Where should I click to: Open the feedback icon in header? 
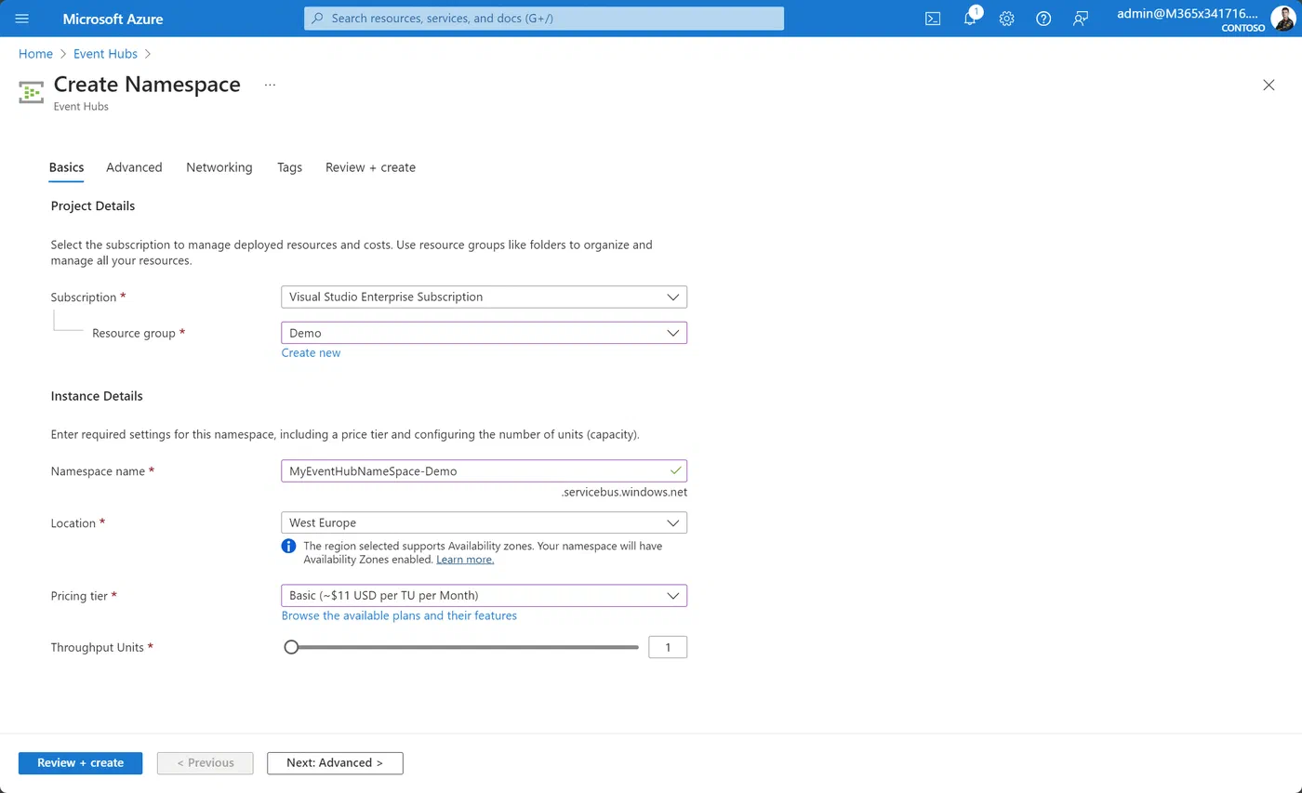[1081, 19]
